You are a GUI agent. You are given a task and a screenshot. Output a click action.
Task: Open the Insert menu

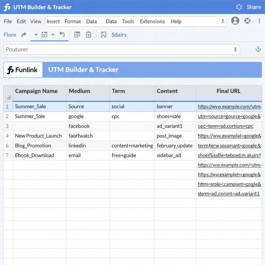(53, 21)
